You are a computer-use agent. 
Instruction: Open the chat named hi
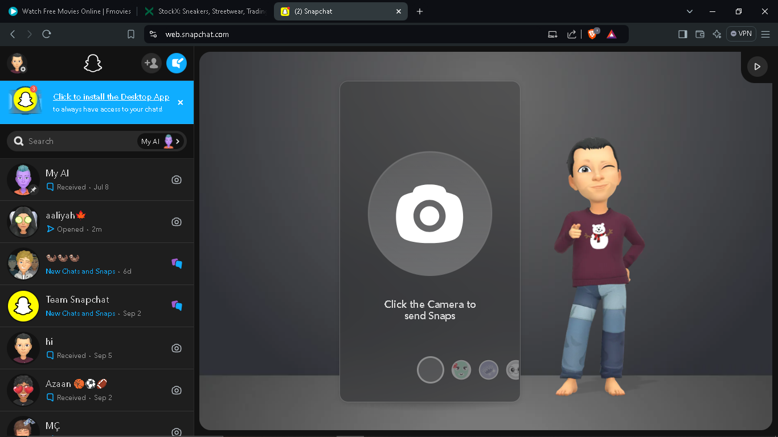97,348
